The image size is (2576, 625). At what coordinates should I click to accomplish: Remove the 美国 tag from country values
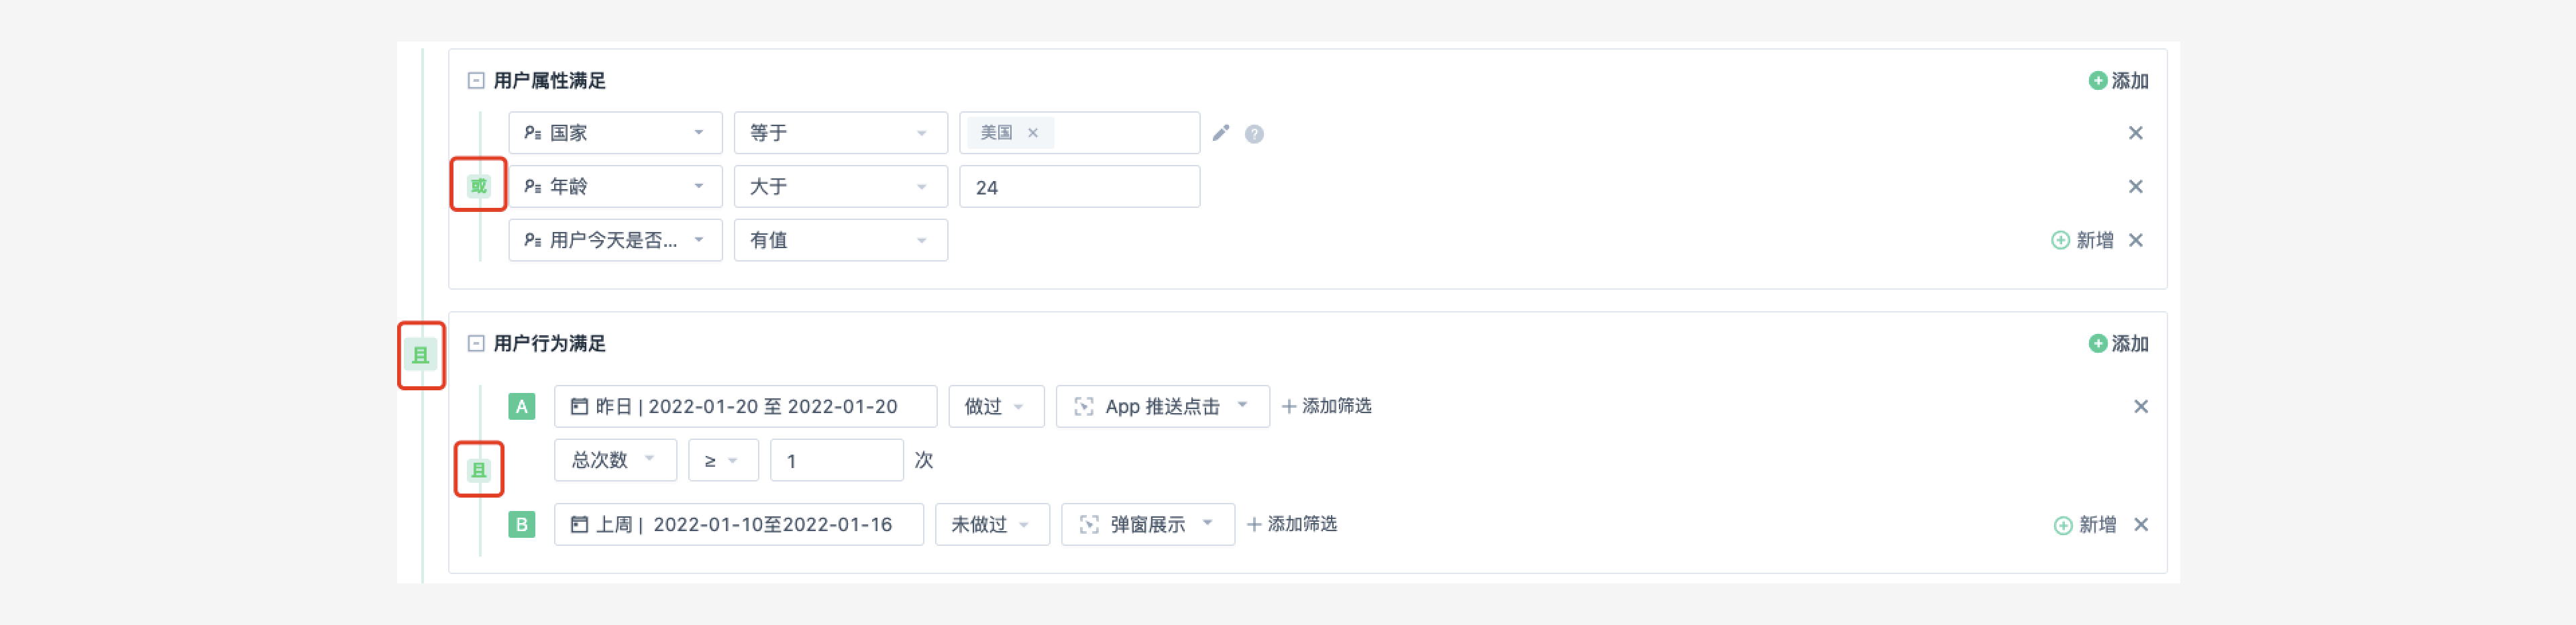tap(1033, 133)
